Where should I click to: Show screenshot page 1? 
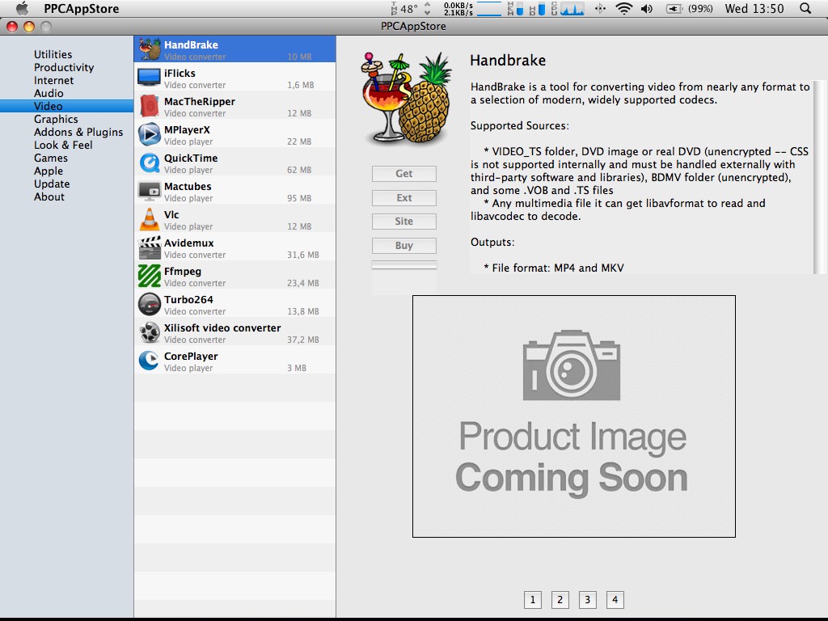(533, 600)
